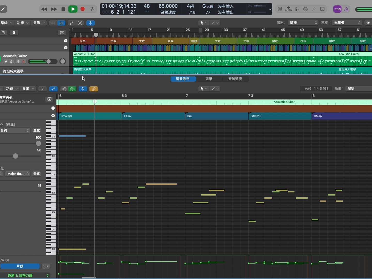Viewport: 372px width, 279px height.
Task: Click the piano roll global tracks icon
Action: (x=49, y=99)
